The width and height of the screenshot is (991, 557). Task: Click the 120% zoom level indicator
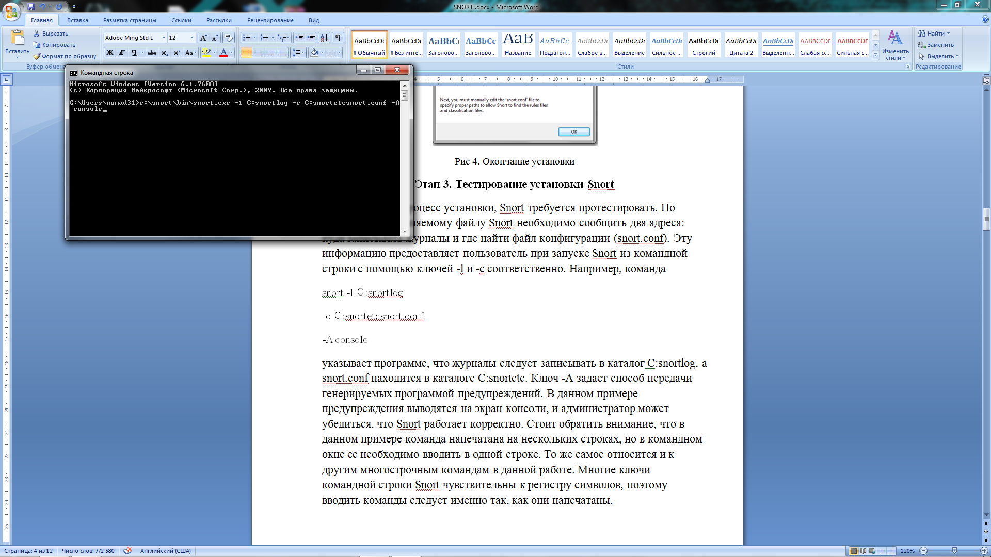(x=907, y=551)
